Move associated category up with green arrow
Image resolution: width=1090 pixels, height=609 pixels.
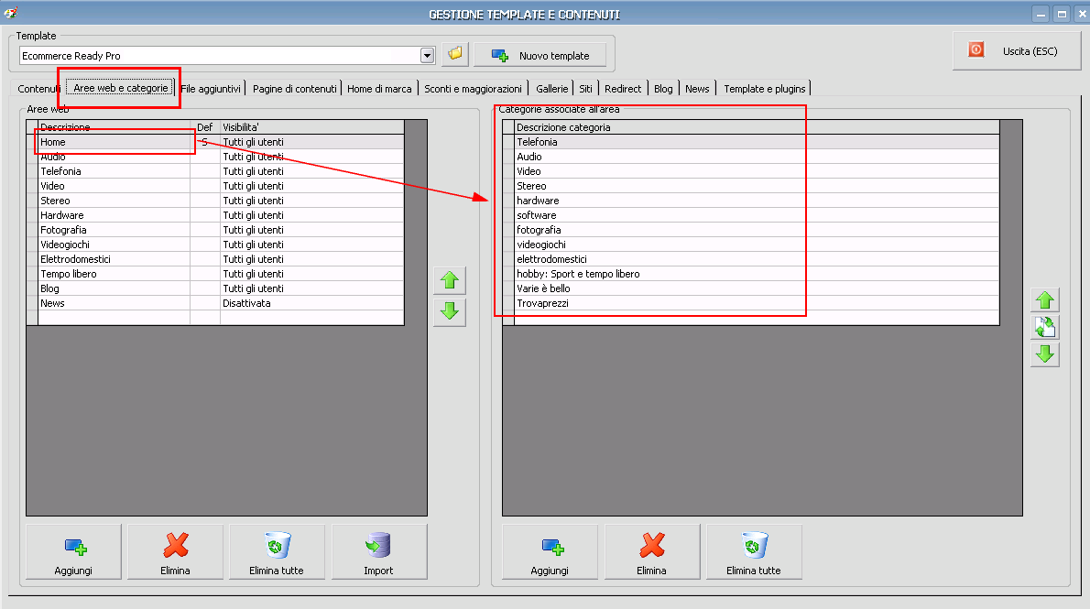click(1045, 300)
